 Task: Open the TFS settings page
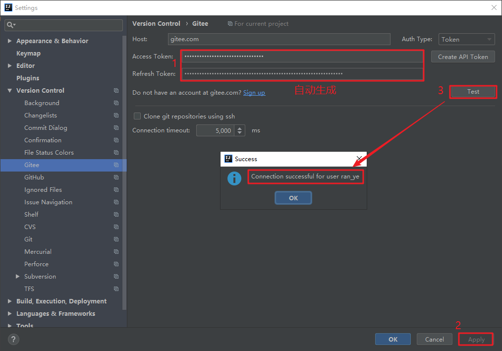click(29, 289)
